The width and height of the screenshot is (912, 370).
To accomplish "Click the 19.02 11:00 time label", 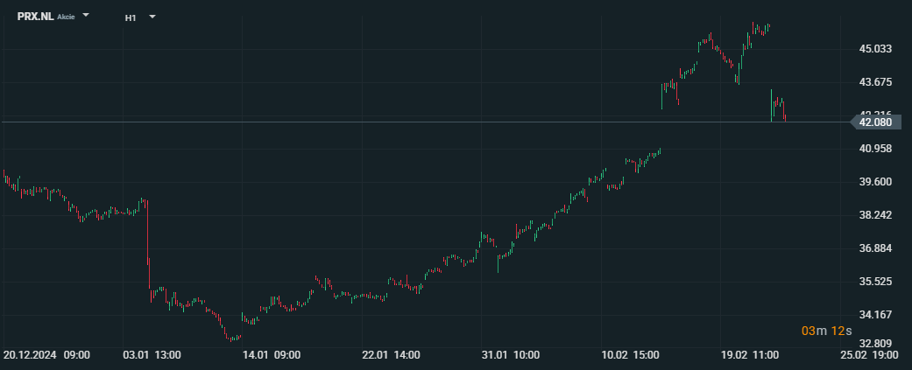I will click(750, 355).
